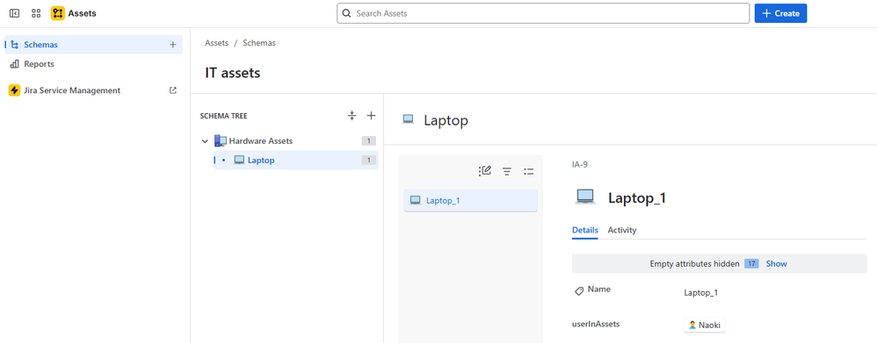Click the Laptop_1 object title
877x343 pixels.
[x=637, y=198]
